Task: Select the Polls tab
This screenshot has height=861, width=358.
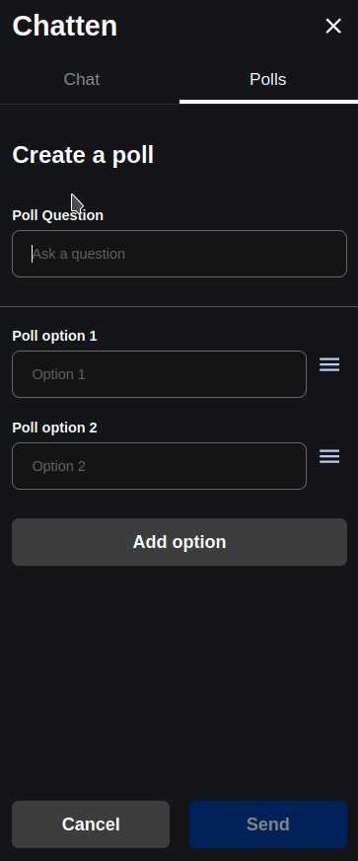Action: pyautogui.click(x=268, y=79)
